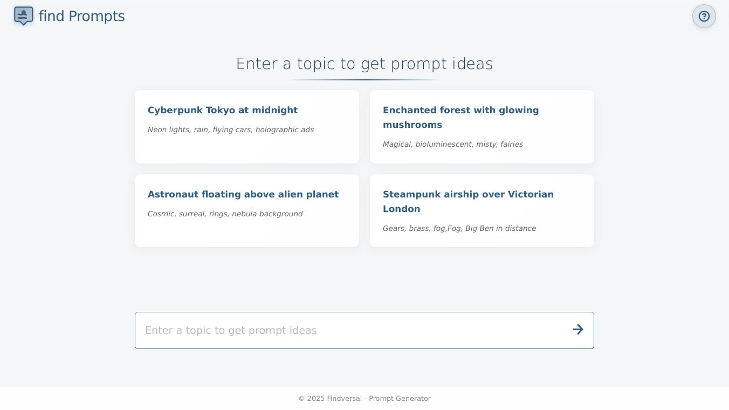Click the "Cosmic, surreal, rings, nebula background" text
Viewport: 729px width, 410px height.
[225, 214]
